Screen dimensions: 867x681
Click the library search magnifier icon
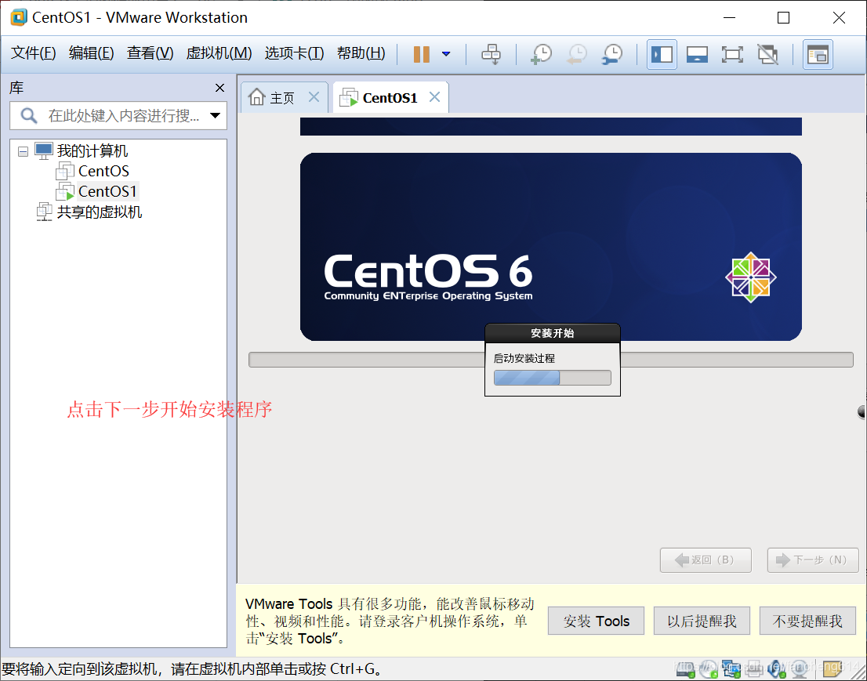pyautogui.click(x=28, y=115)
